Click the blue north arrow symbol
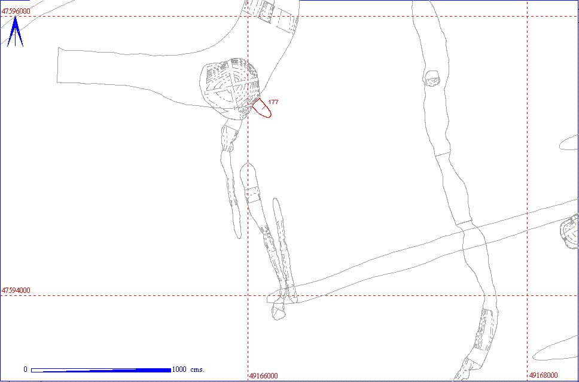The image size is (579, 382). 15,31
